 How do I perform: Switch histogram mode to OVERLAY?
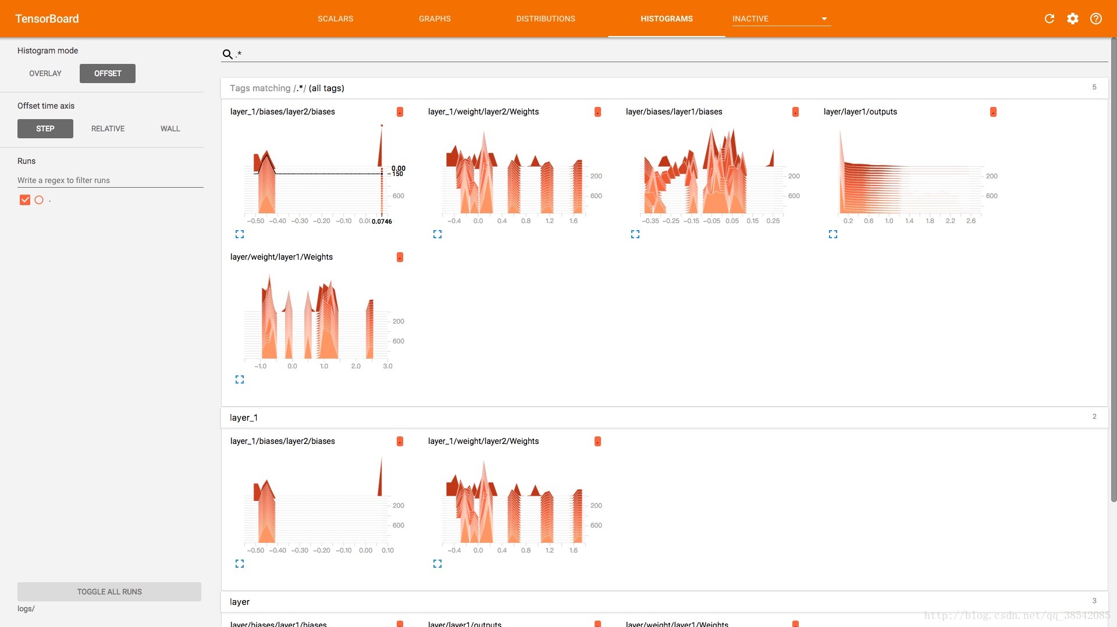click(45, 73)
